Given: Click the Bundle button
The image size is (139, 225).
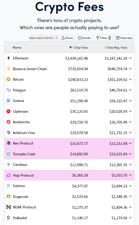Looking at the screenshot, I should click(x=84, y=38).
